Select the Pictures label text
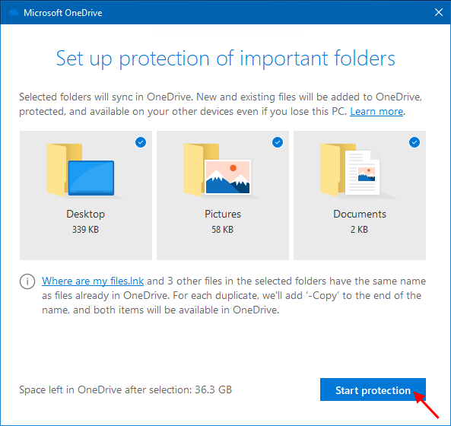451x426 pixels. pyautogui.click(x=223, y=214)
